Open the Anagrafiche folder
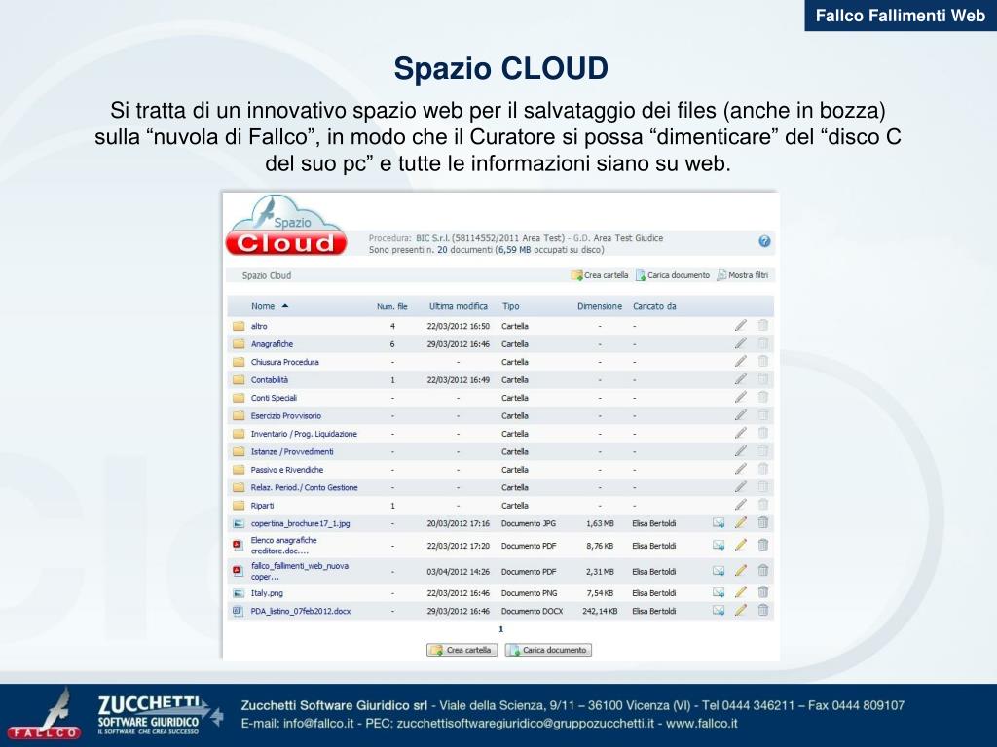This screenshot has width=997, height=747. tap(272, 343)
